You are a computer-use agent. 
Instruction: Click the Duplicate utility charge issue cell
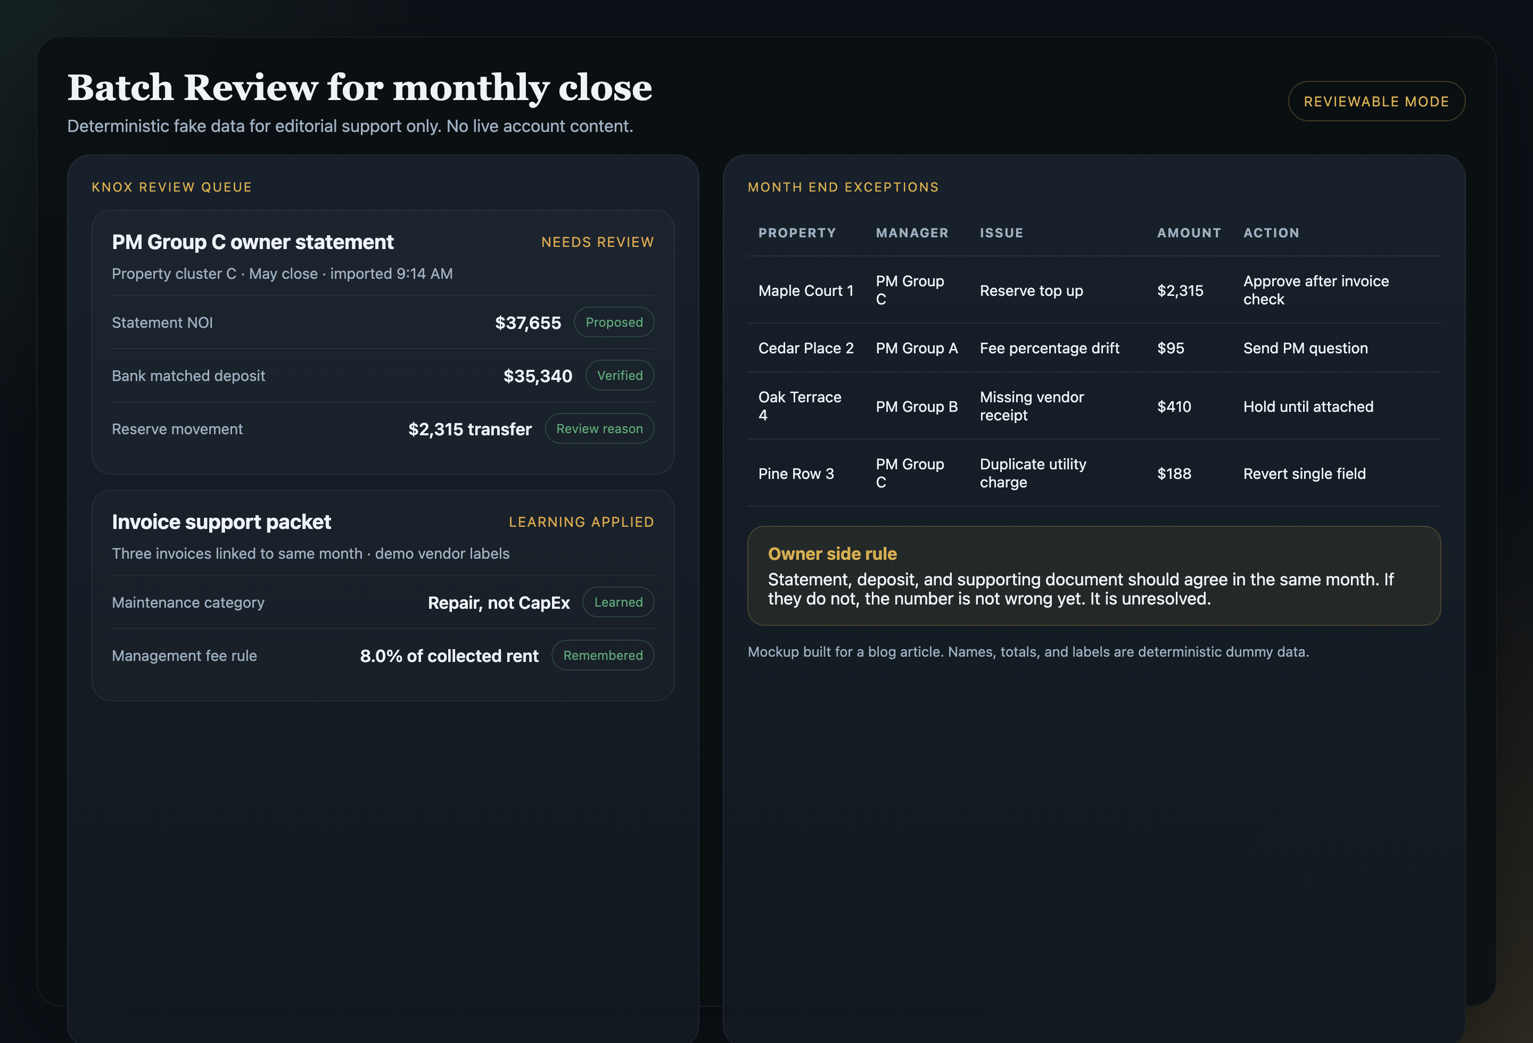tap(1033, 474)
